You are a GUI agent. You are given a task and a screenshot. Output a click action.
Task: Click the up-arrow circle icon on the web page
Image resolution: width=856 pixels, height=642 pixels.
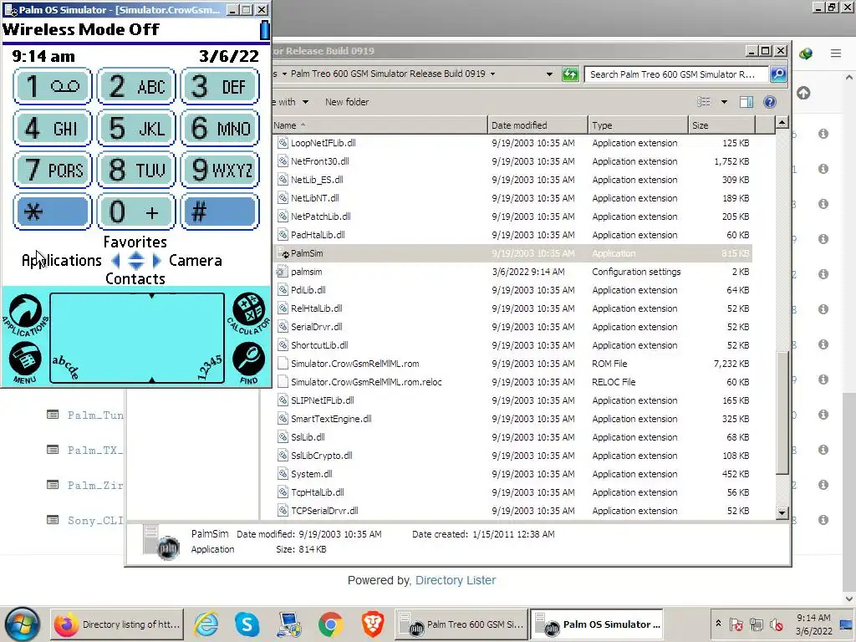pos(803,93)
